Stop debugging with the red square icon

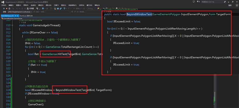tap(6, 8)
